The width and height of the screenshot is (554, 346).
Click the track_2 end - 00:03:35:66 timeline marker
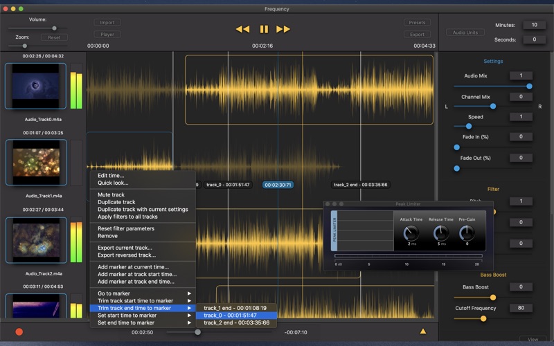pyautogui.click(x=360, y=185)
